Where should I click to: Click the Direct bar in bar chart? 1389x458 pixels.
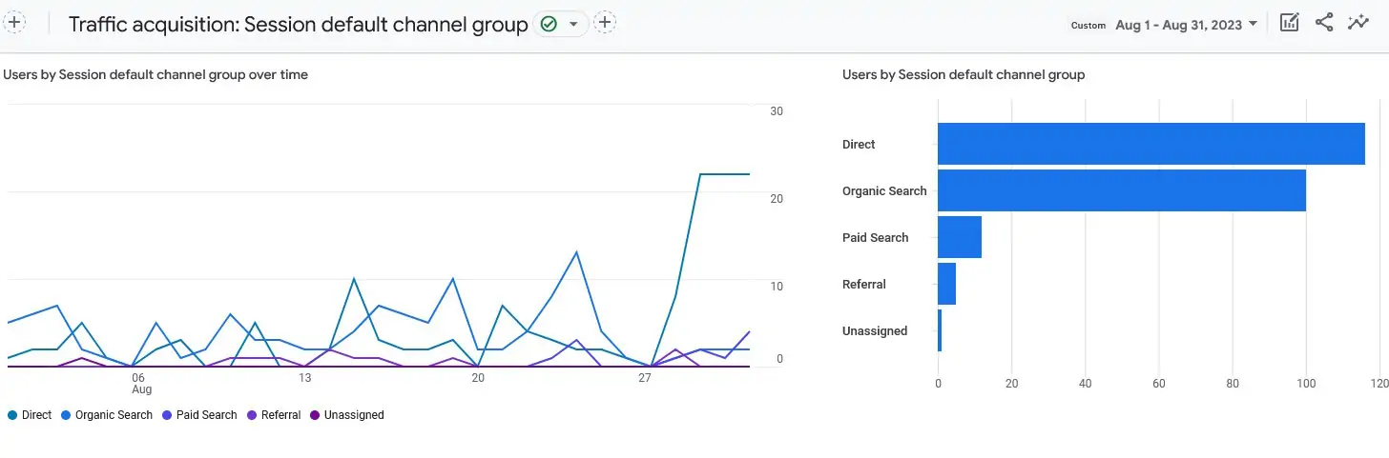[1151, 145]
